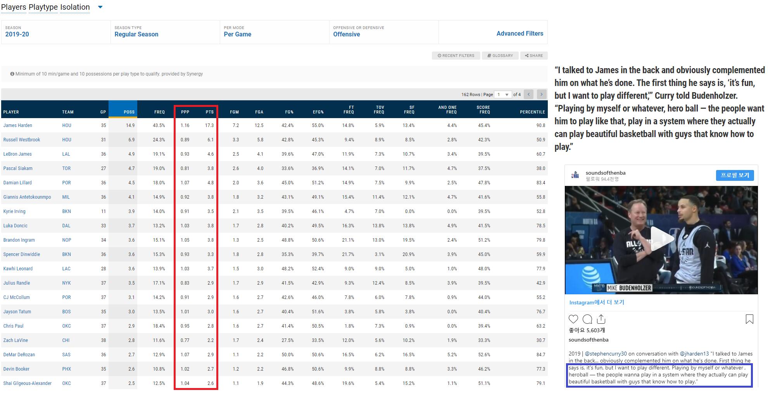
Task: Open DAL team link
Action: tap(66, 226)
